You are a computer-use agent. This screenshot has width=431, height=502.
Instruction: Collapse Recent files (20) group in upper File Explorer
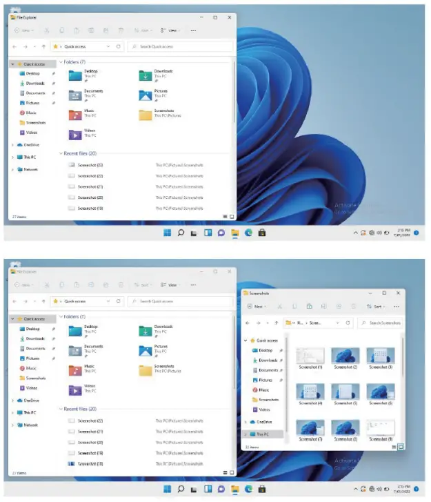point(61,153)
